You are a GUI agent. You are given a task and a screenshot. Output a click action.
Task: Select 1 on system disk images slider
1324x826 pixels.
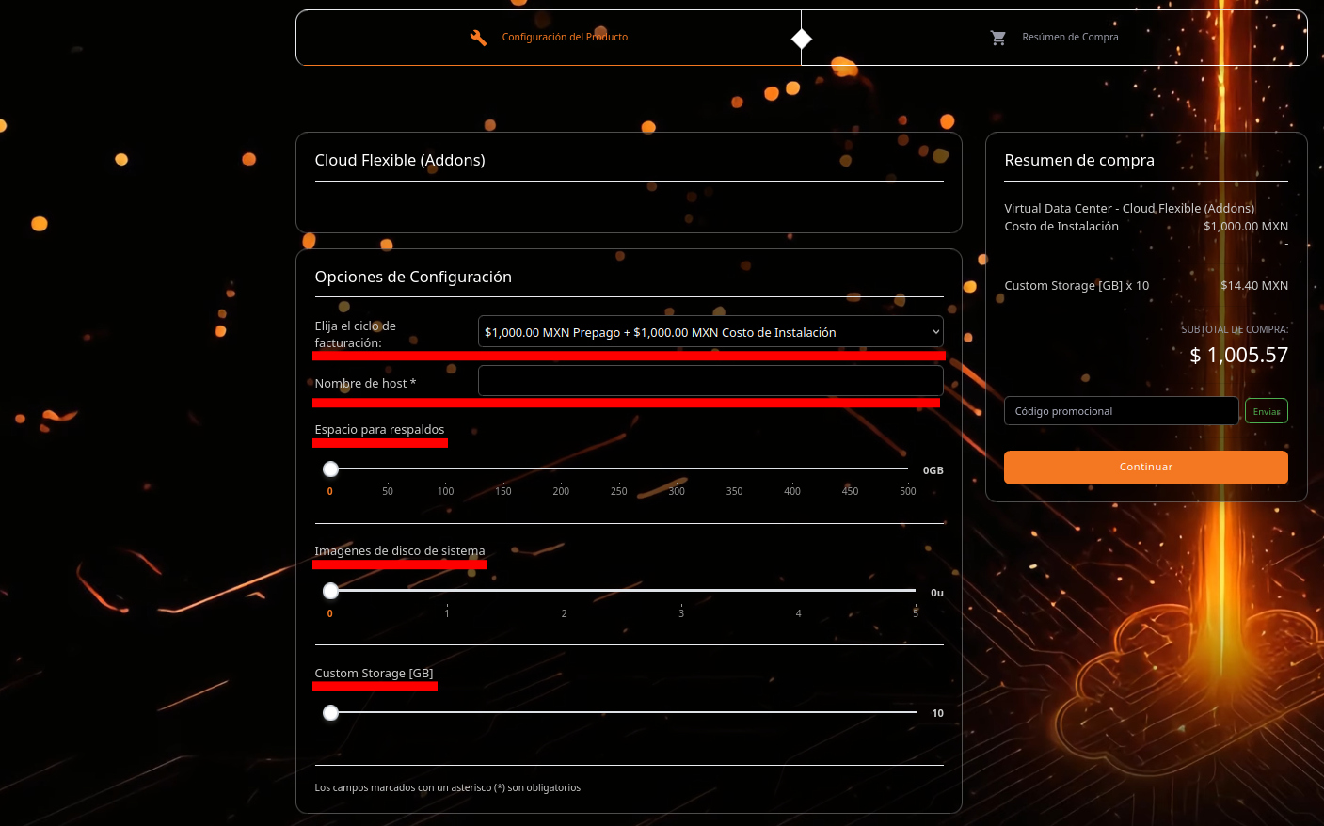tap(447, 591)
